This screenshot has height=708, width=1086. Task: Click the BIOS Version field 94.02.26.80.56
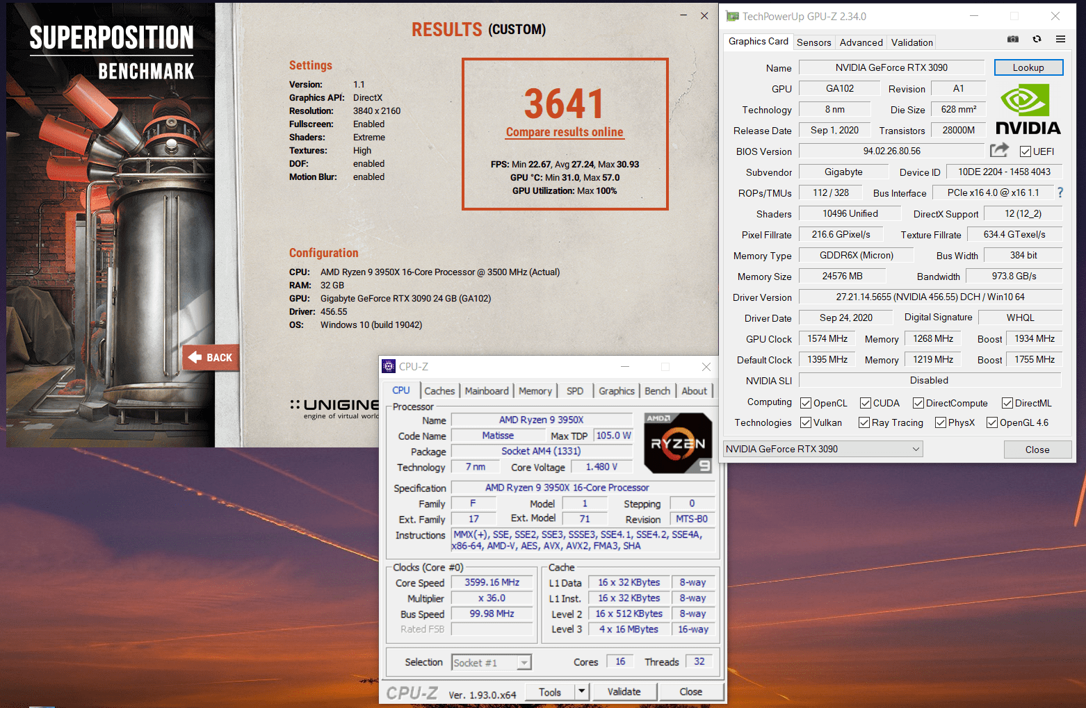pyautogui.click(x=892, y=151)
